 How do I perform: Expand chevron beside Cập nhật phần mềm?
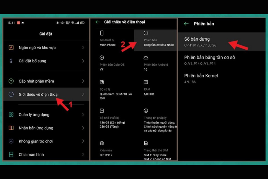[x=83, y=81]
